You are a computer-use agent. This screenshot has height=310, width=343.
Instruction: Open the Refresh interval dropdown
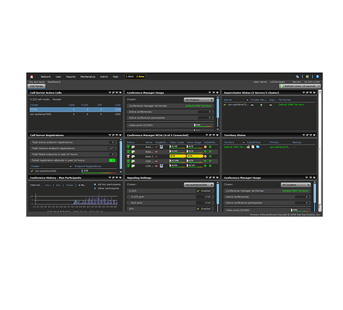(x=300, y=86)
